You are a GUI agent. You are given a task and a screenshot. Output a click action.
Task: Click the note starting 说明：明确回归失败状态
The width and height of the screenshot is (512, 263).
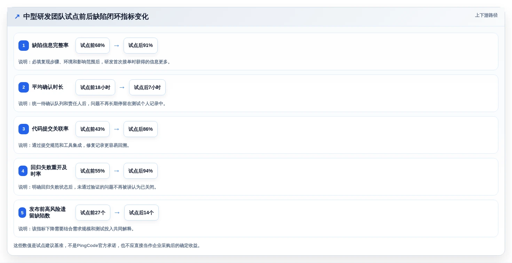pyautogui.click(x=88, y=187)
